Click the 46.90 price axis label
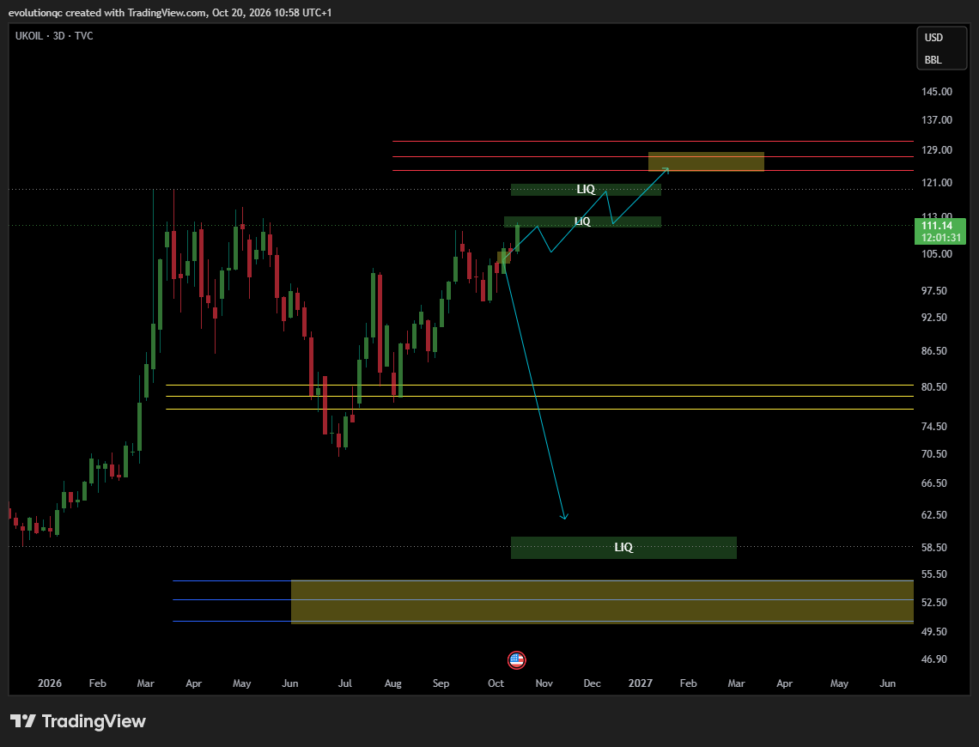 934,659
